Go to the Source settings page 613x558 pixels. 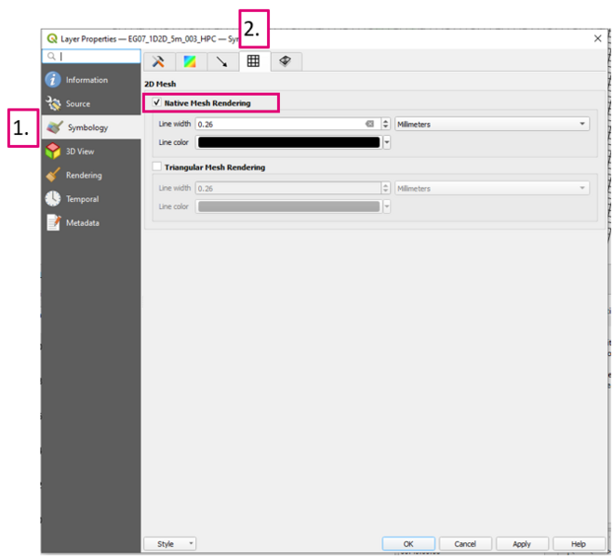pos(78,104)
